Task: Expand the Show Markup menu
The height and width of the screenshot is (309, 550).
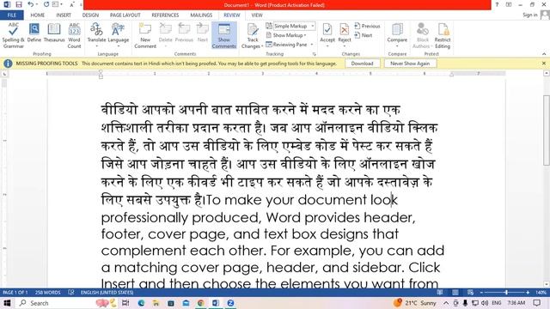Action: (x=286, y=35)
